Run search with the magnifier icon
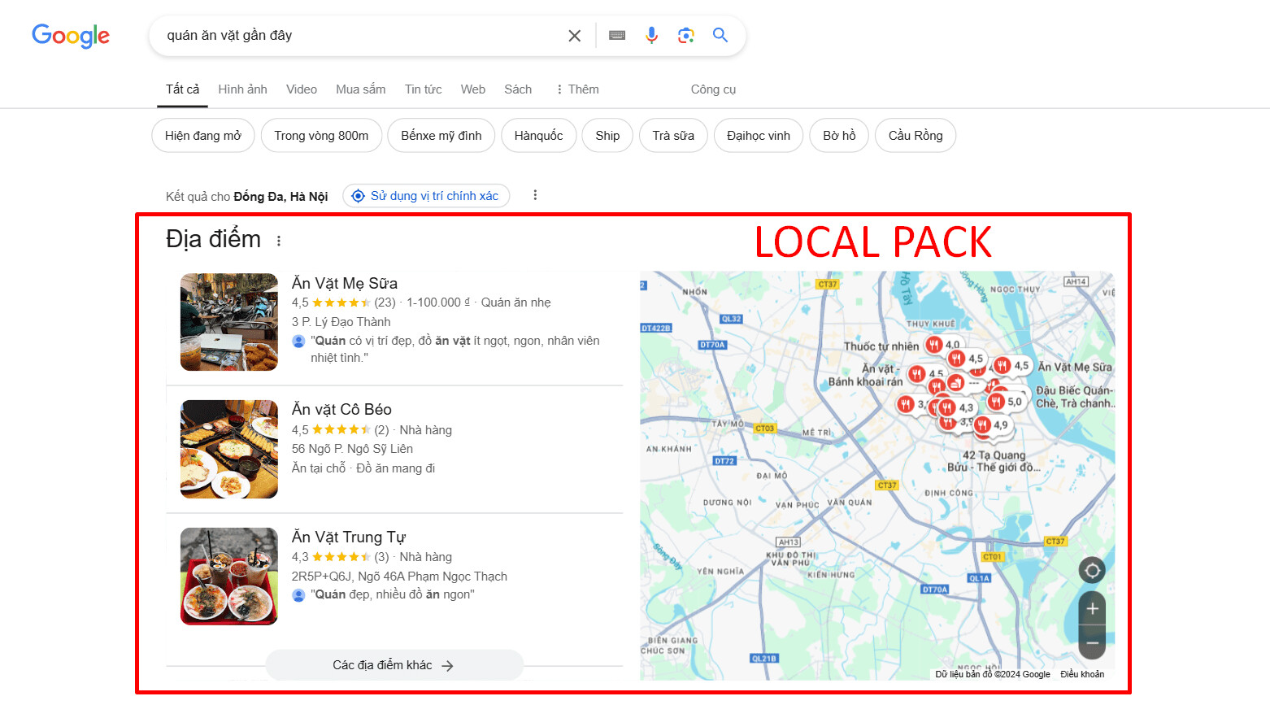 point(720,35)
